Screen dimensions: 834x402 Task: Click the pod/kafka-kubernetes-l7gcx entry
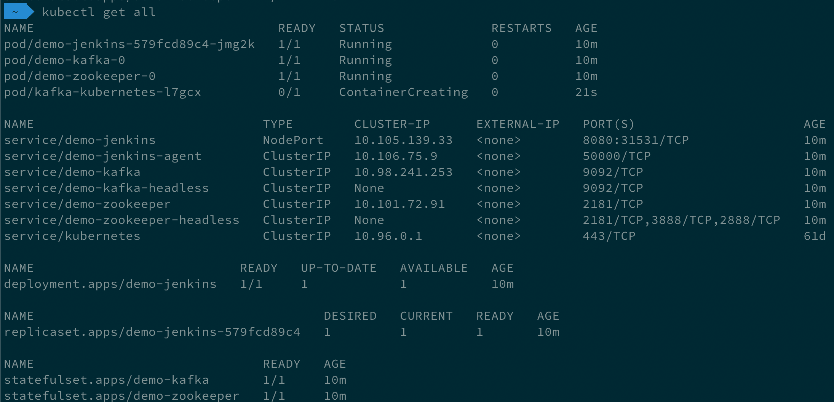(103, 92)
